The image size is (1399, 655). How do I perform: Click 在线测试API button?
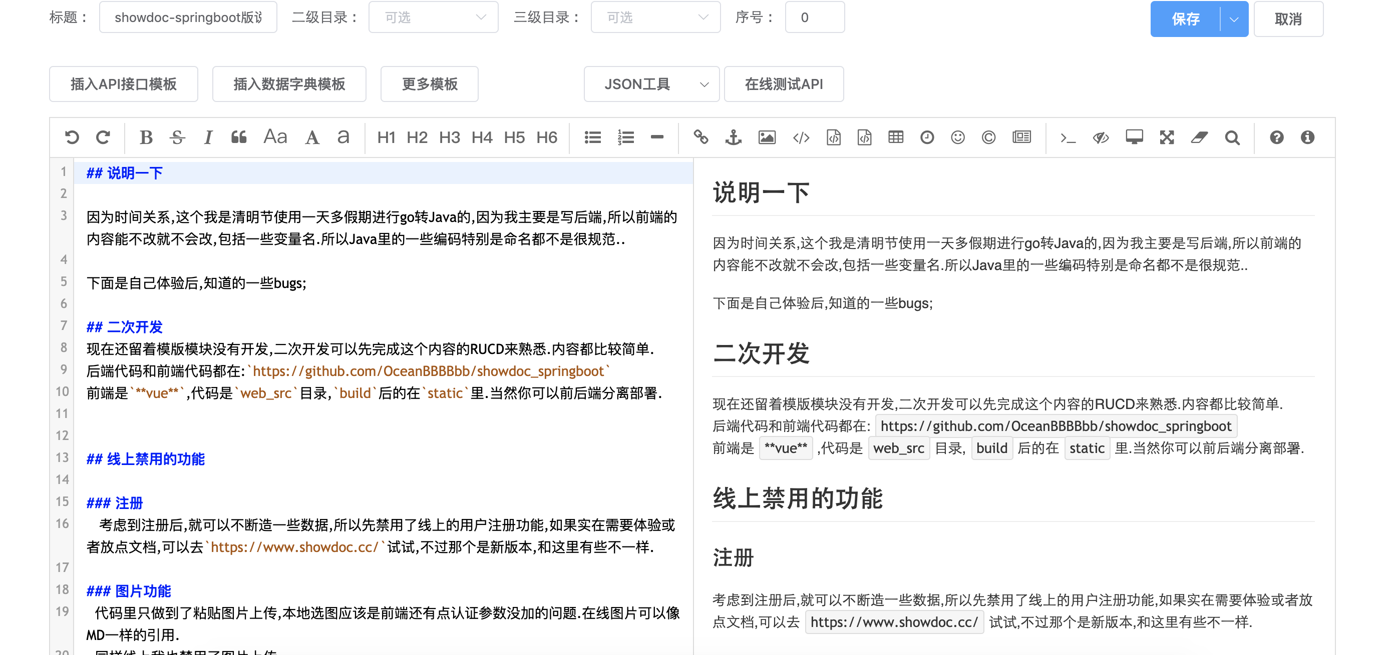[784, 84]
